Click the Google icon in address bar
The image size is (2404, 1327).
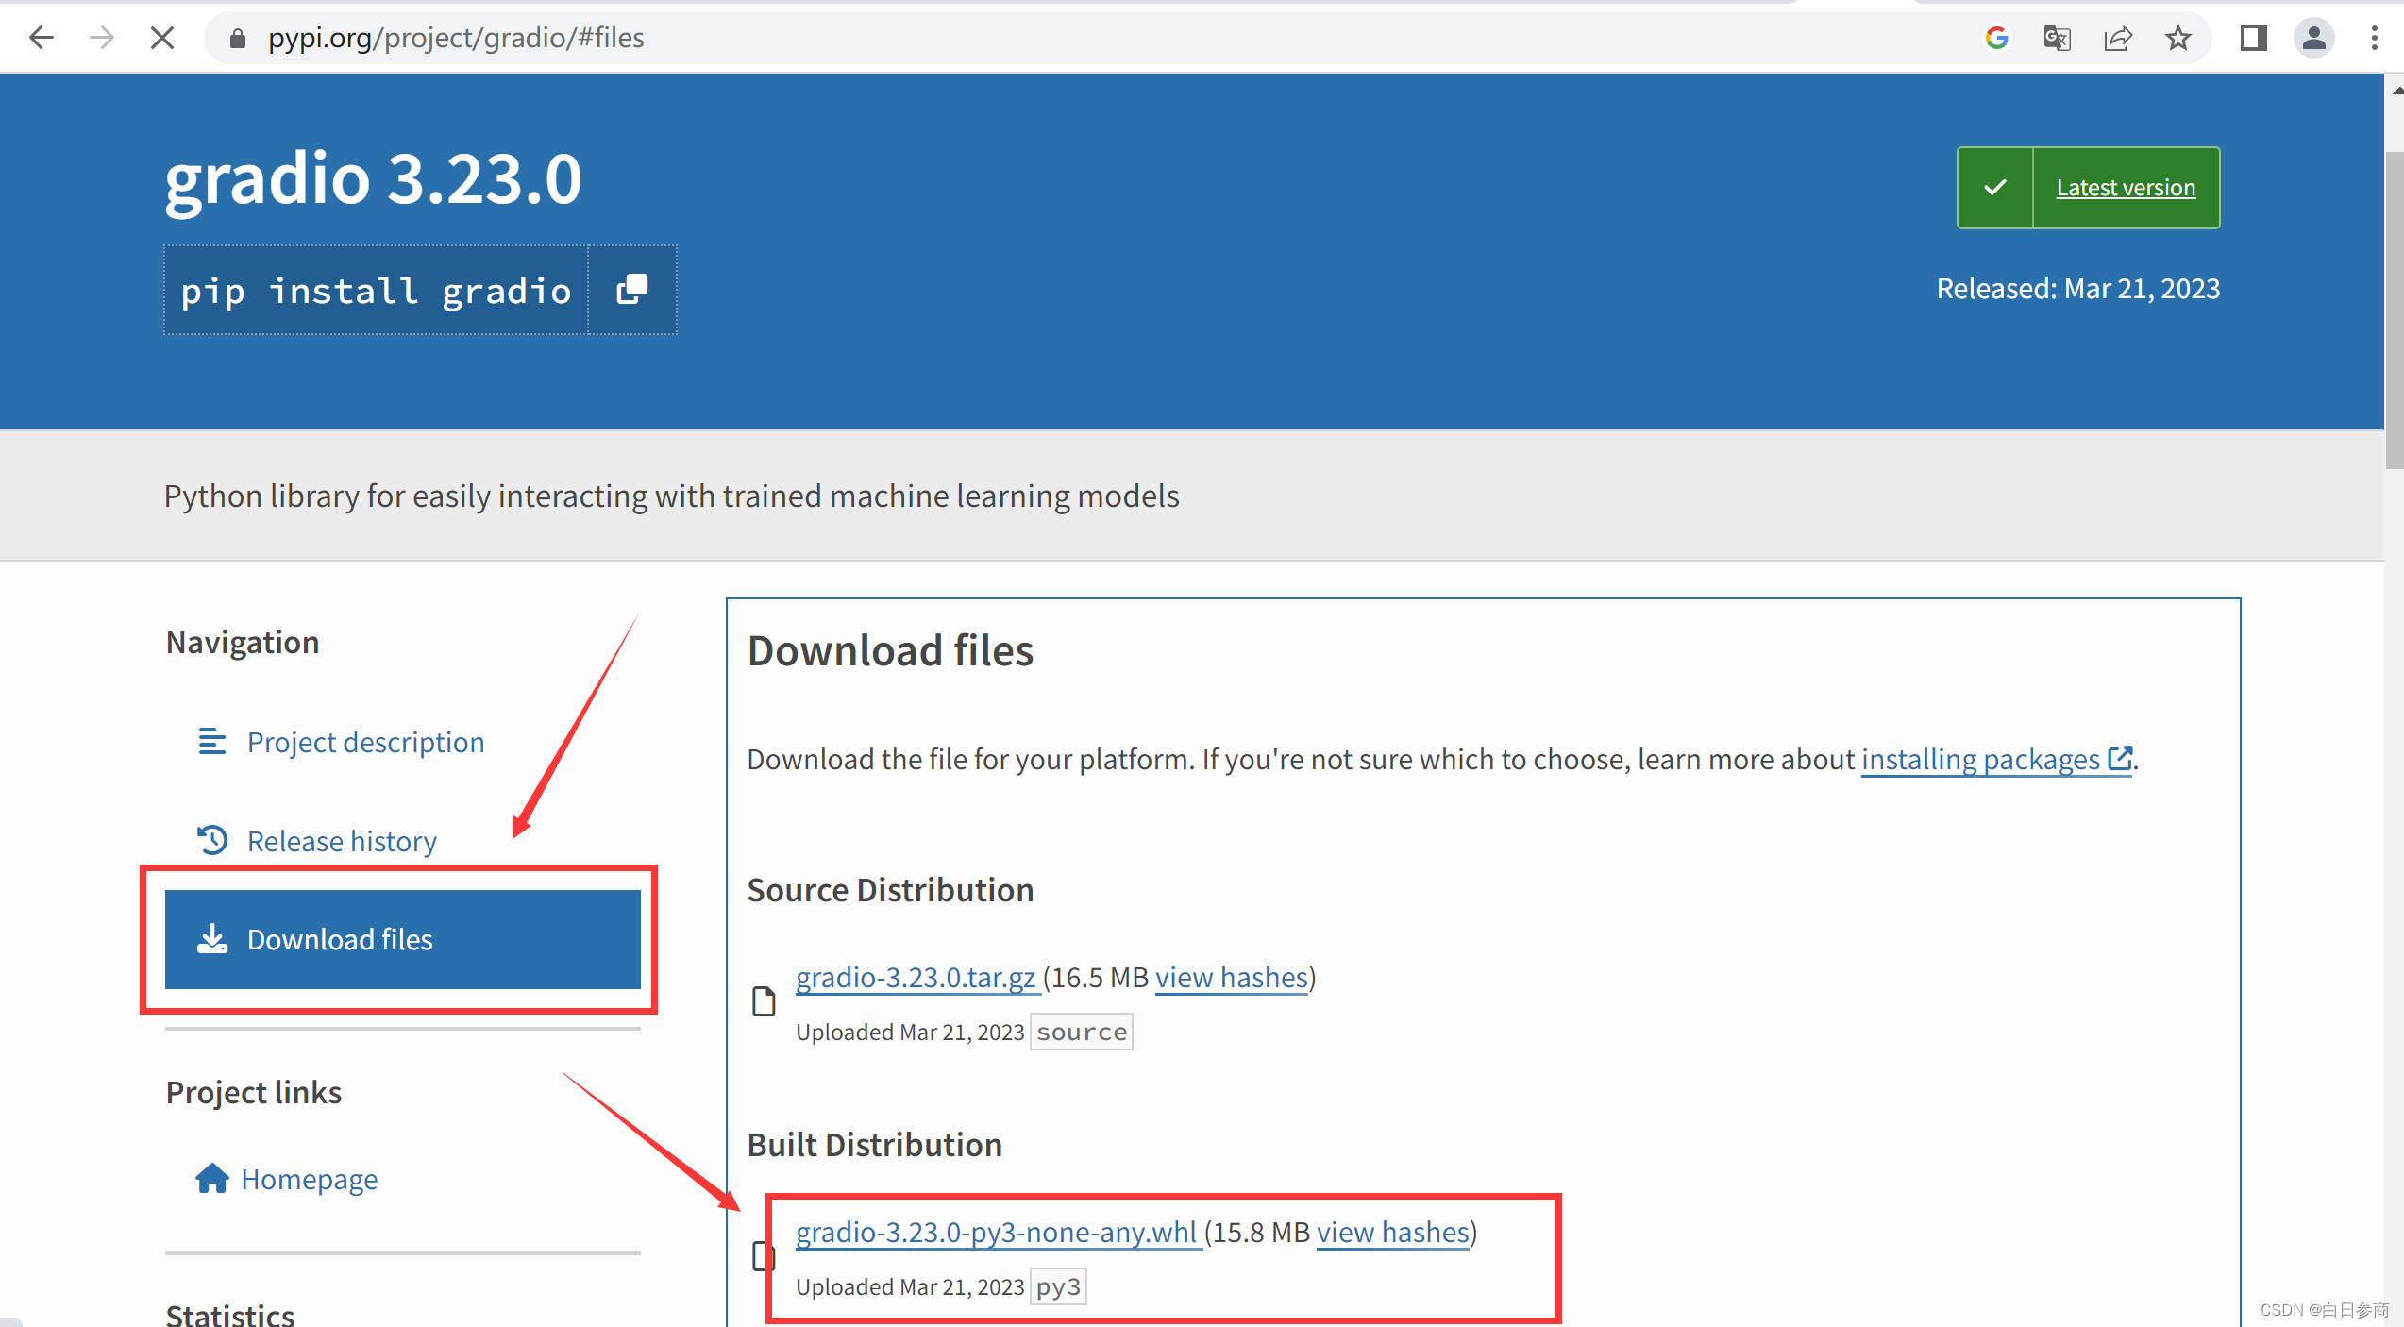pos(1996,38)
